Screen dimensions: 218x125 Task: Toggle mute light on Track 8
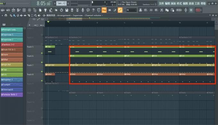pyautogui.click(x=42, y=81)
